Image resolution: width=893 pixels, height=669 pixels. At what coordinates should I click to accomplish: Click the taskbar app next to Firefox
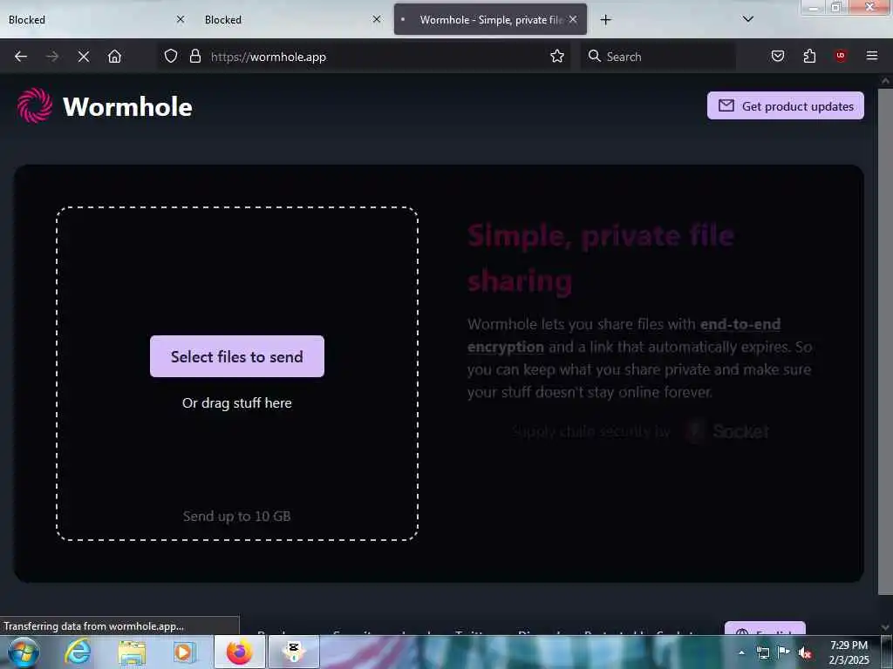point(294,652)
